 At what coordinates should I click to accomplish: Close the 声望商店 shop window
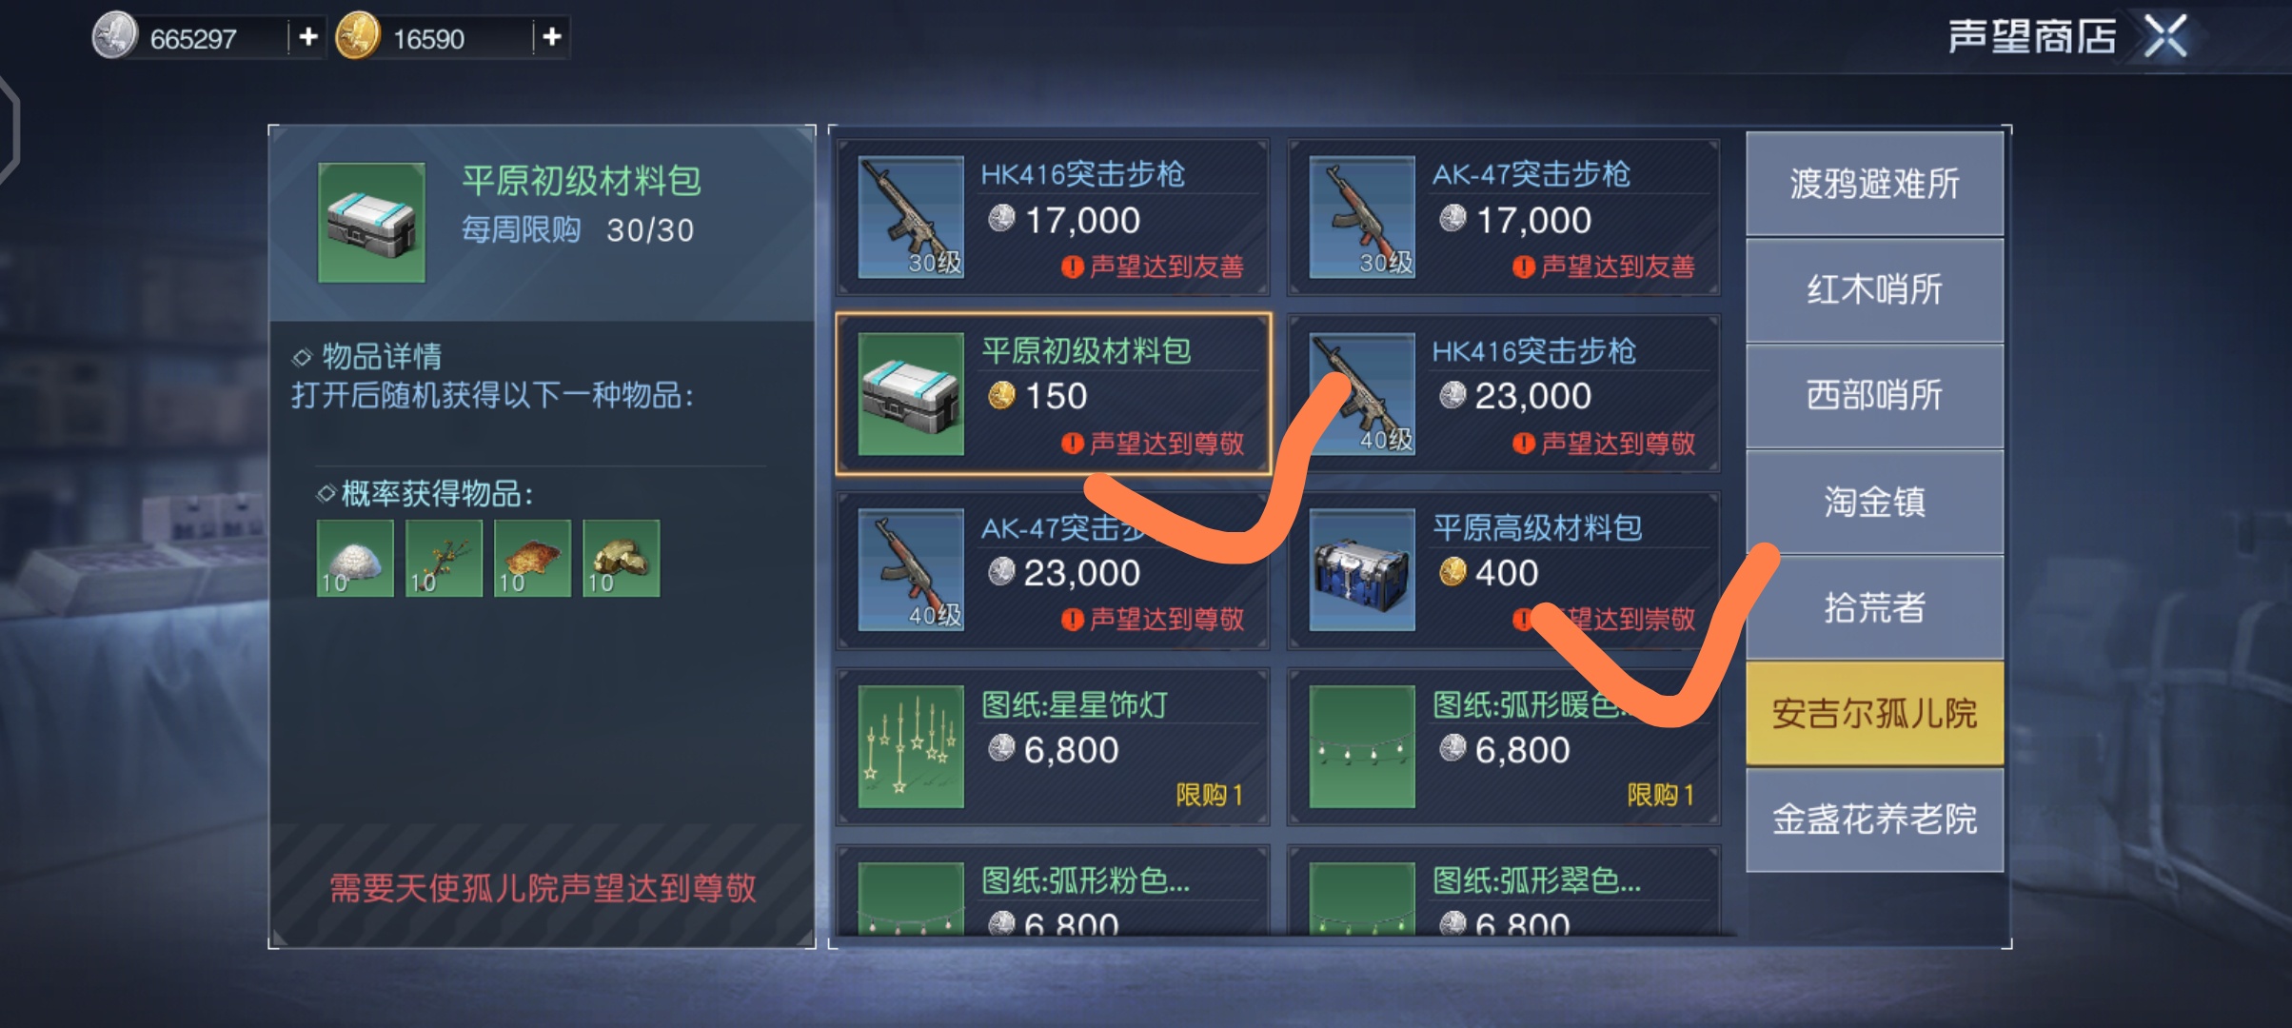pos(2165,37)
